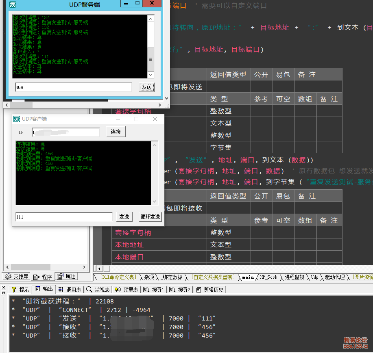
Task: Click the 目标端口 variable in the code
Action: [246, 50]
